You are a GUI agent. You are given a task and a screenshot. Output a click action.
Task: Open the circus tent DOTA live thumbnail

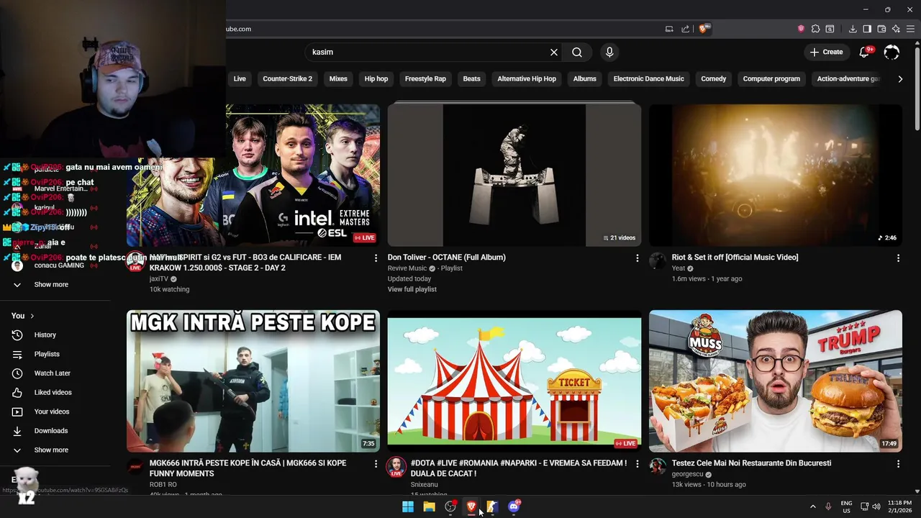click(514, 381)
